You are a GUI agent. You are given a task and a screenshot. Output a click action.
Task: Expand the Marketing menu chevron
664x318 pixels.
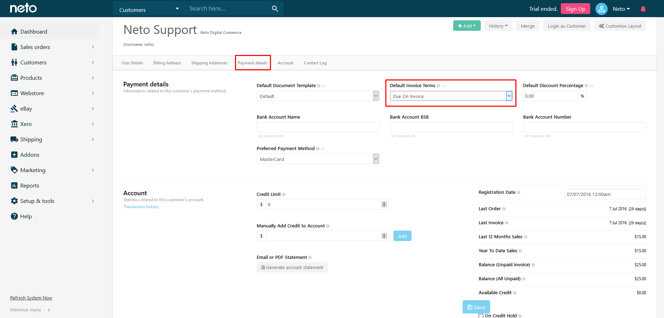click(x=93, y=170)
